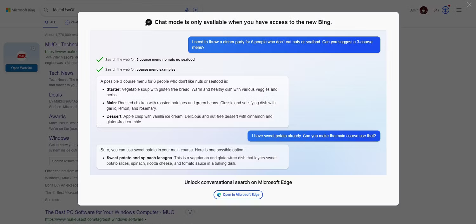Click the dinner party user message bubble
This screenshot has width=476, height=224.
point(284,45)
